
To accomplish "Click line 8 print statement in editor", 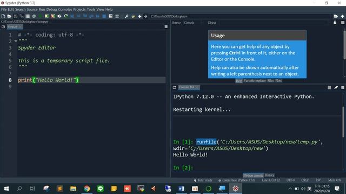I will [48, 80].
